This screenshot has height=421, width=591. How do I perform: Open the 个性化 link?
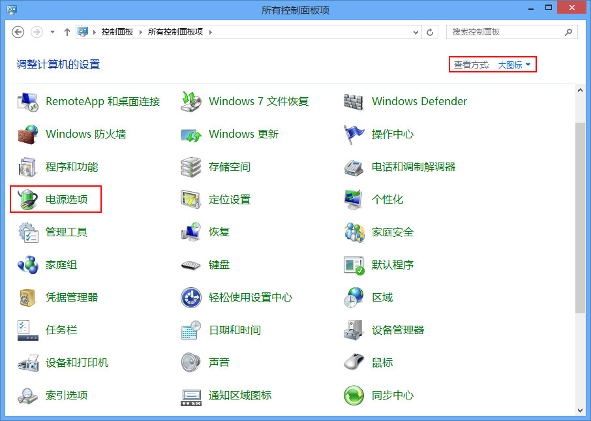387,200
